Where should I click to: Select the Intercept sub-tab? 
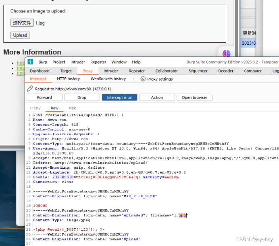tap(38, 79)
